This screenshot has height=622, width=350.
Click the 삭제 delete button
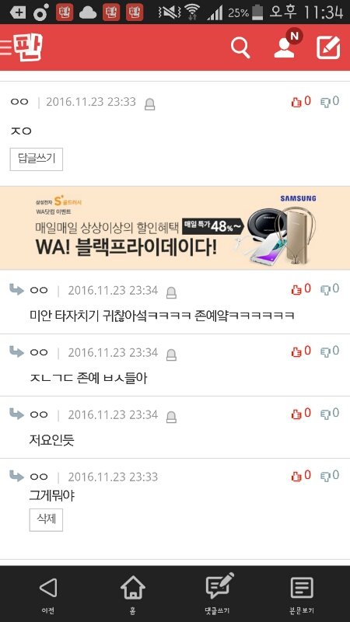point(46,519)
